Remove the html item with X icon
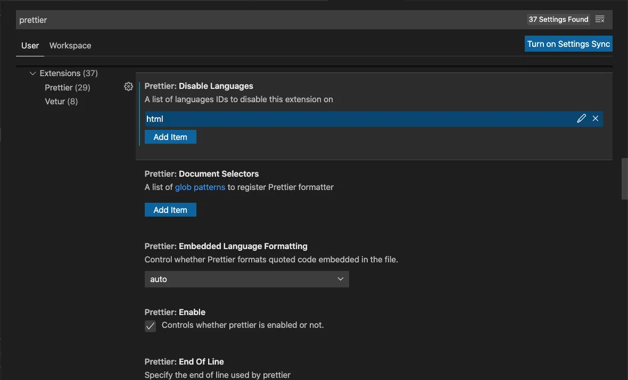This screenshot has height=380, width=628. 595,119
